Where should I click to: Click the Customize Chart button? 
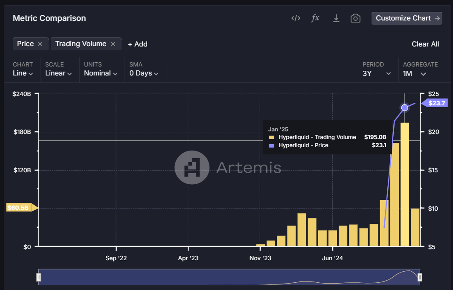tap(407, 18)
